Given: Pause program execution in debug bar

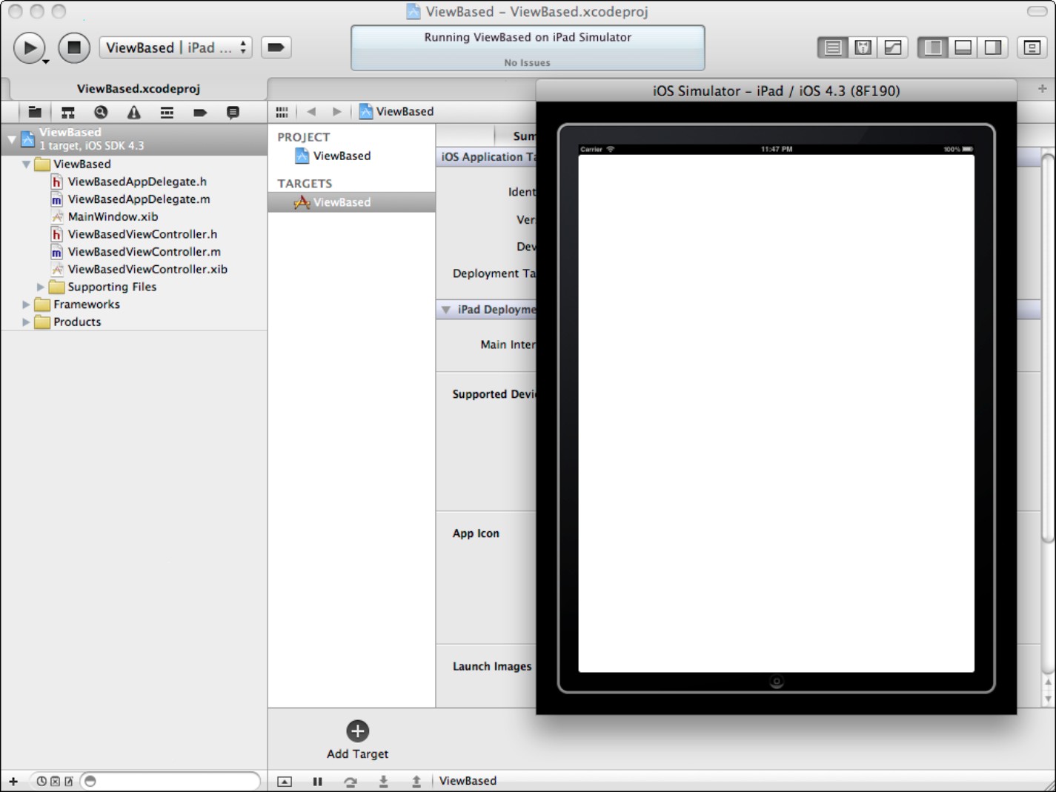Looking at the screenshot, I should (x=318, y=782).
